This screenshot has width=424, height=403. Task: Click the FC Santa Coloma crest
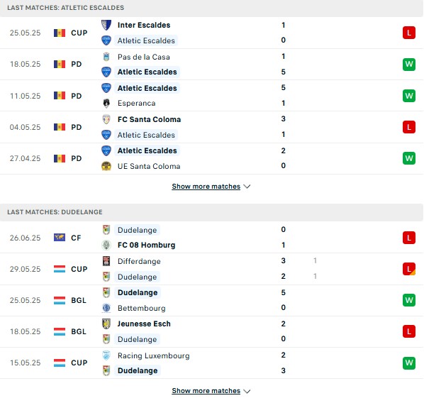click(106, 119)
